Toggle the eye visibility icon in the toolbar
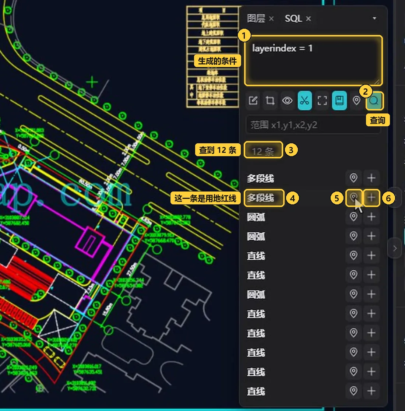The height and width of the screenshot is (411, 405). [x=287, y=101]
